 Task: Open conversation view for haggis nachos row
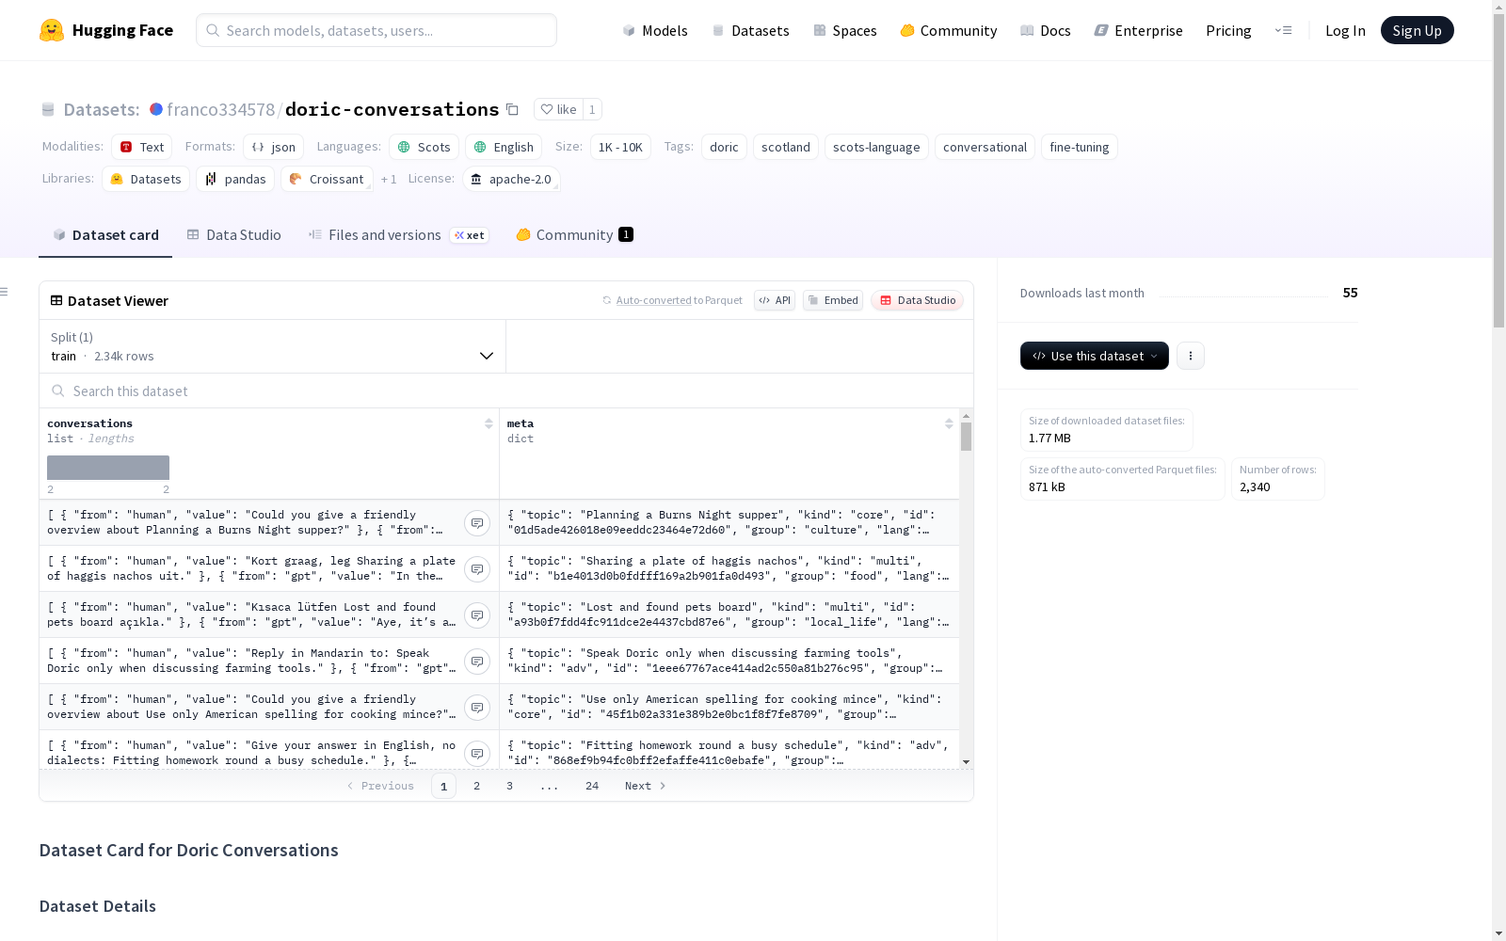477,569
